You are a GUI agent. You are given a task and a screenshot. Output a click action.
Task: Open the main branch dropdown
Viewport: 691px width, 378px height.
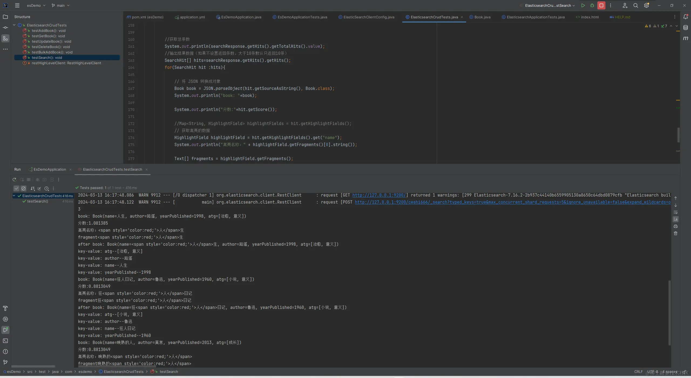click(61, 5)
